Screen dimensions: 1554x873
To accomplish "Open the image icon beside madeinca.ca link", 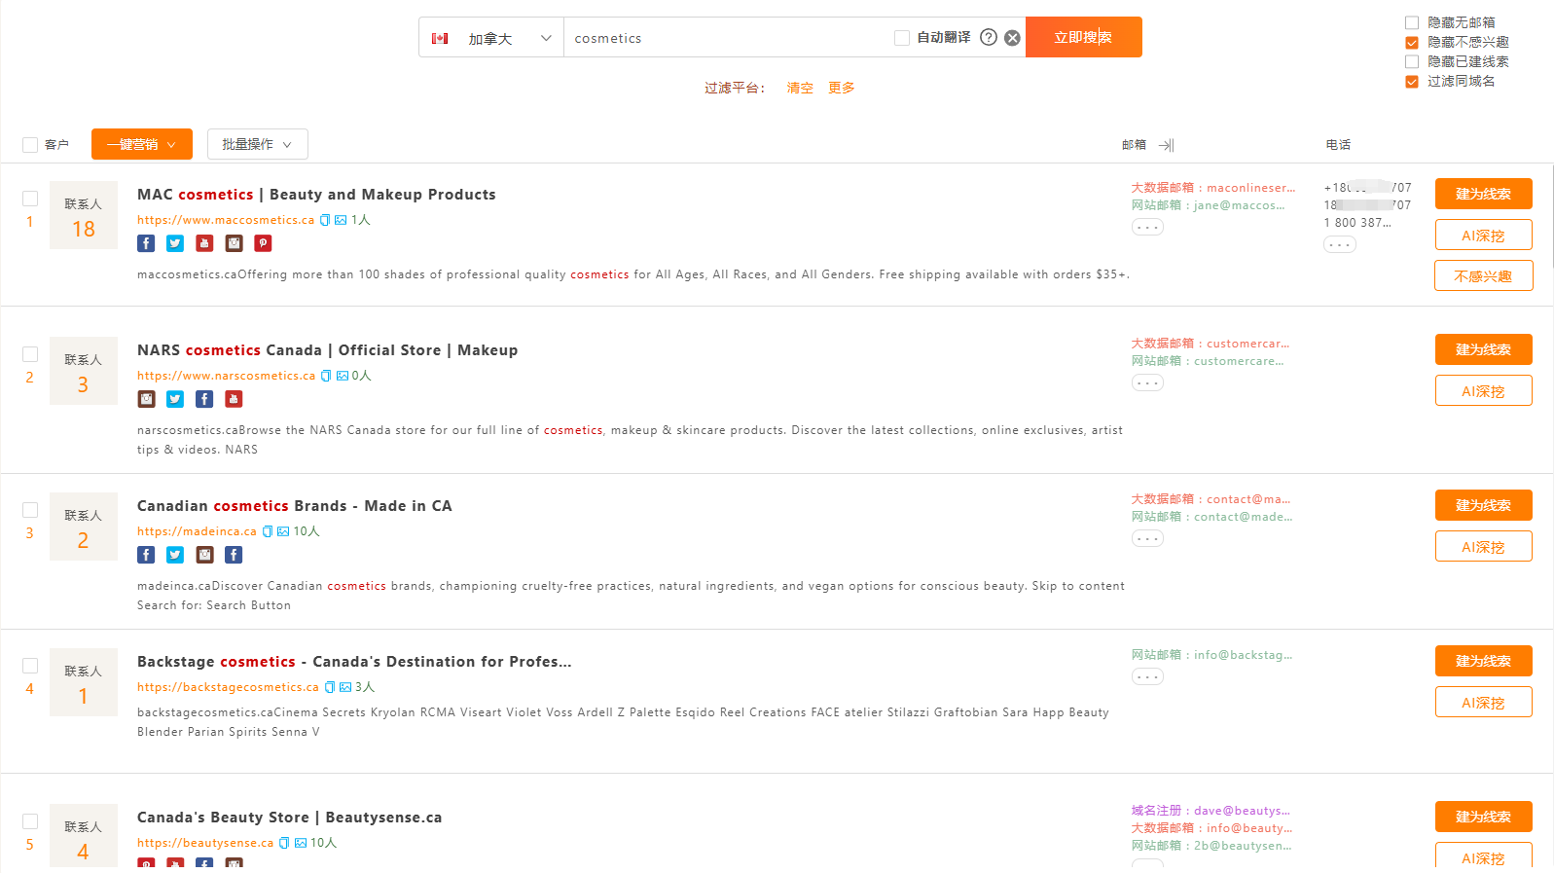I will click(x=283, y=531).
